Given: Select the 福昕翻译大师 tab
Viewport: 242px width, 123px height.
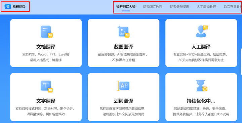Looking at the screenshot, I should tap(126, 7).
